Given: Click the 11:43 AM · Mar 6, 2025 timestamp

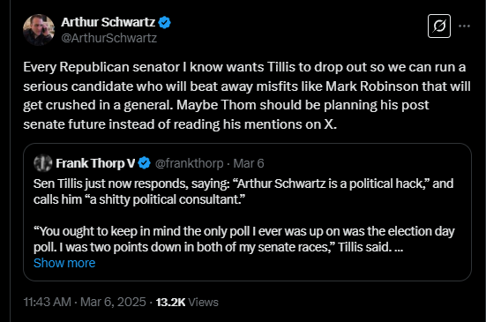Looking at the screenshot, I should point(85,302).
